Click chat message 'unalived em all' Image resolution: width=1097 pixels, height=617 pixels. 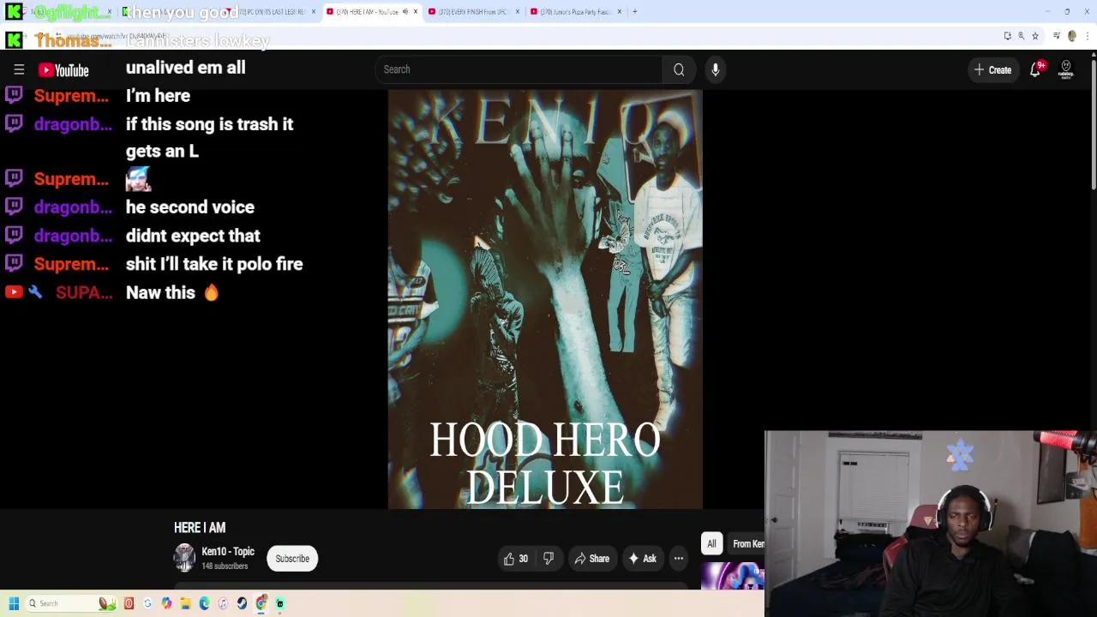(x=186, y=68)
